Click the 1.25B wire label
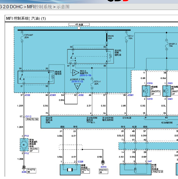 (20, 159)
